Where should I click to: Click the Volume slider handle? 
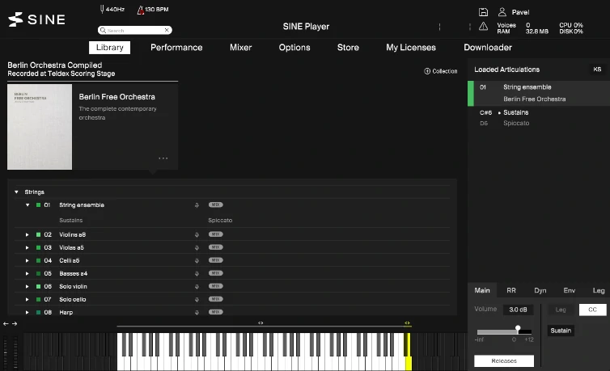coord(518,329)
